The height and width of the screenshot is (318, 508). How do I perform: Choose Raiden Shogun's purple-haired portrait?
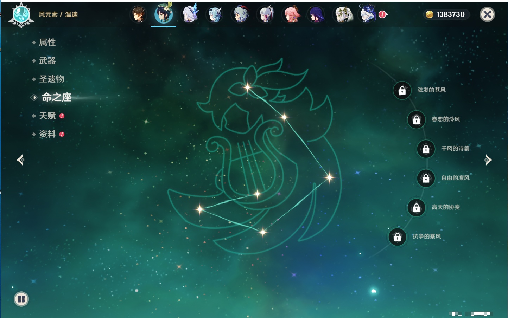[x=317, y=15]
